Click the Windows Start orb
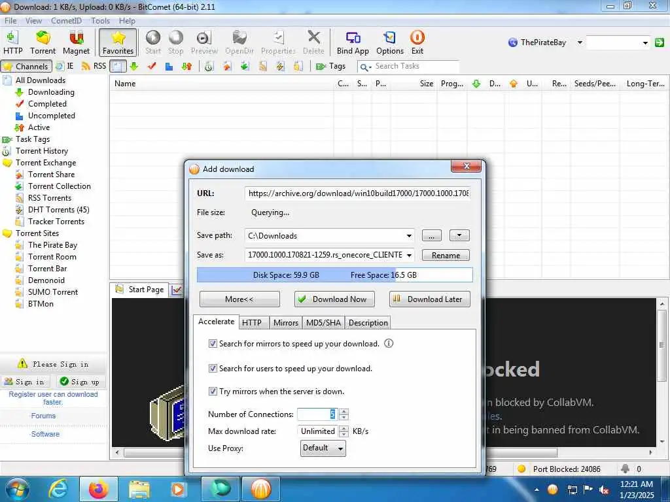The width and height of the screenshot is (670, 502). (18, 489)
